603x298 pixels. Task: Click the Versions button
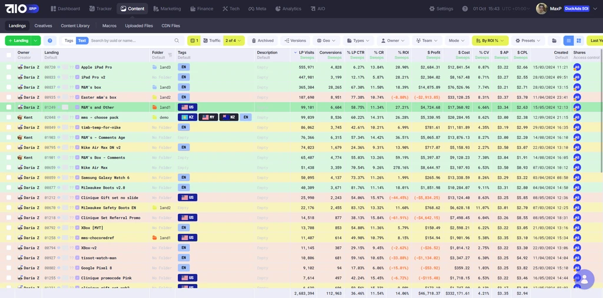coord(296,41)
